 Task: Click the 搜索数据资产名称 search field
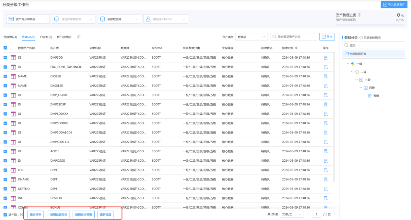pos(294,37)
